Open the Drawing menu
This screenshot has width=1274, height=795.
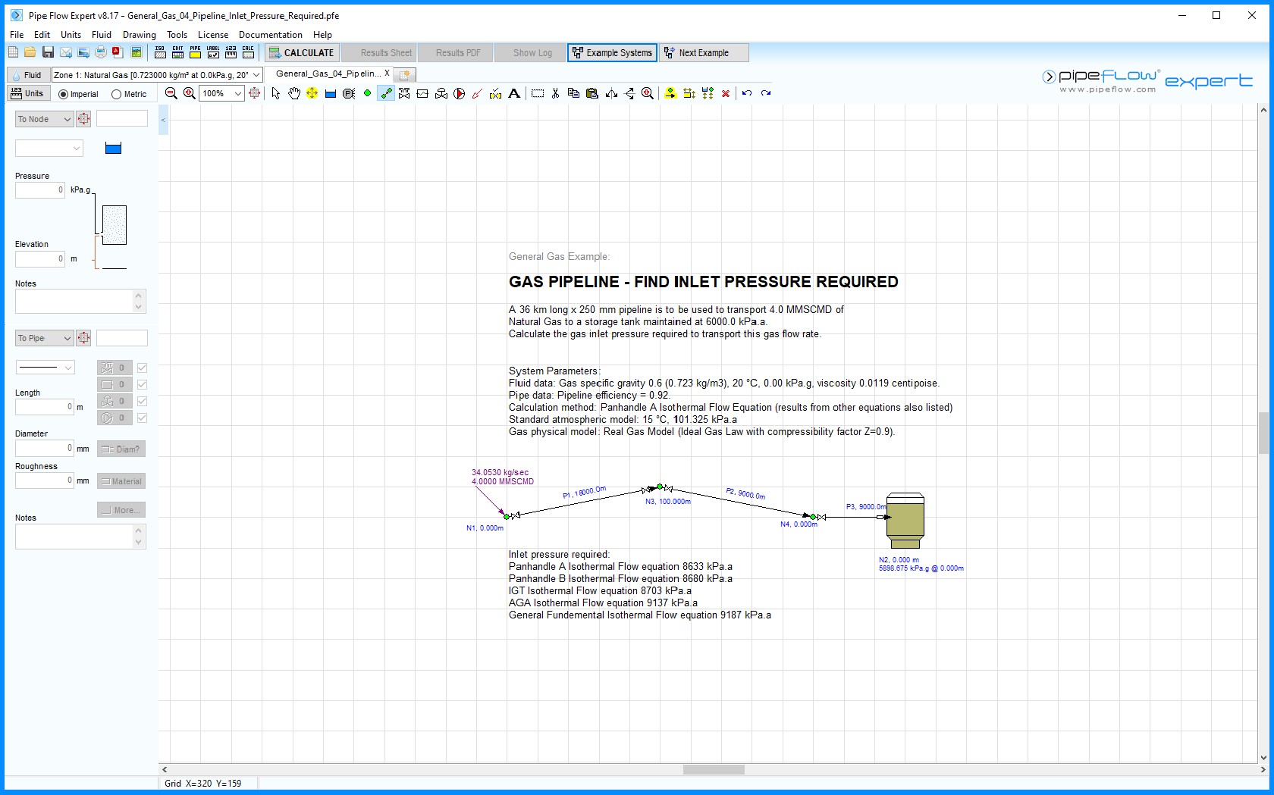tap(140, 35)
